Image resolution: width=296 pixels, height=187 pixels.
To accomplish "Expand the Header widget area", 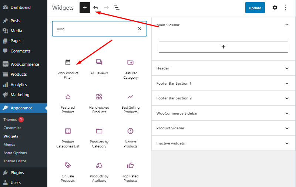I will coord(223,68).
